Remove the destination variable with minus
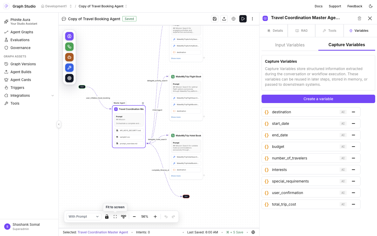 pyautogui.click(x=353, y=112)
